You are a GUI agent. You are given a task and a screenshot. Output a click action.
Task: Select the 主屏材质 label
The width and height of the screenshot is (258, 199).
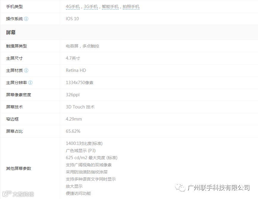tap(14, 70)
